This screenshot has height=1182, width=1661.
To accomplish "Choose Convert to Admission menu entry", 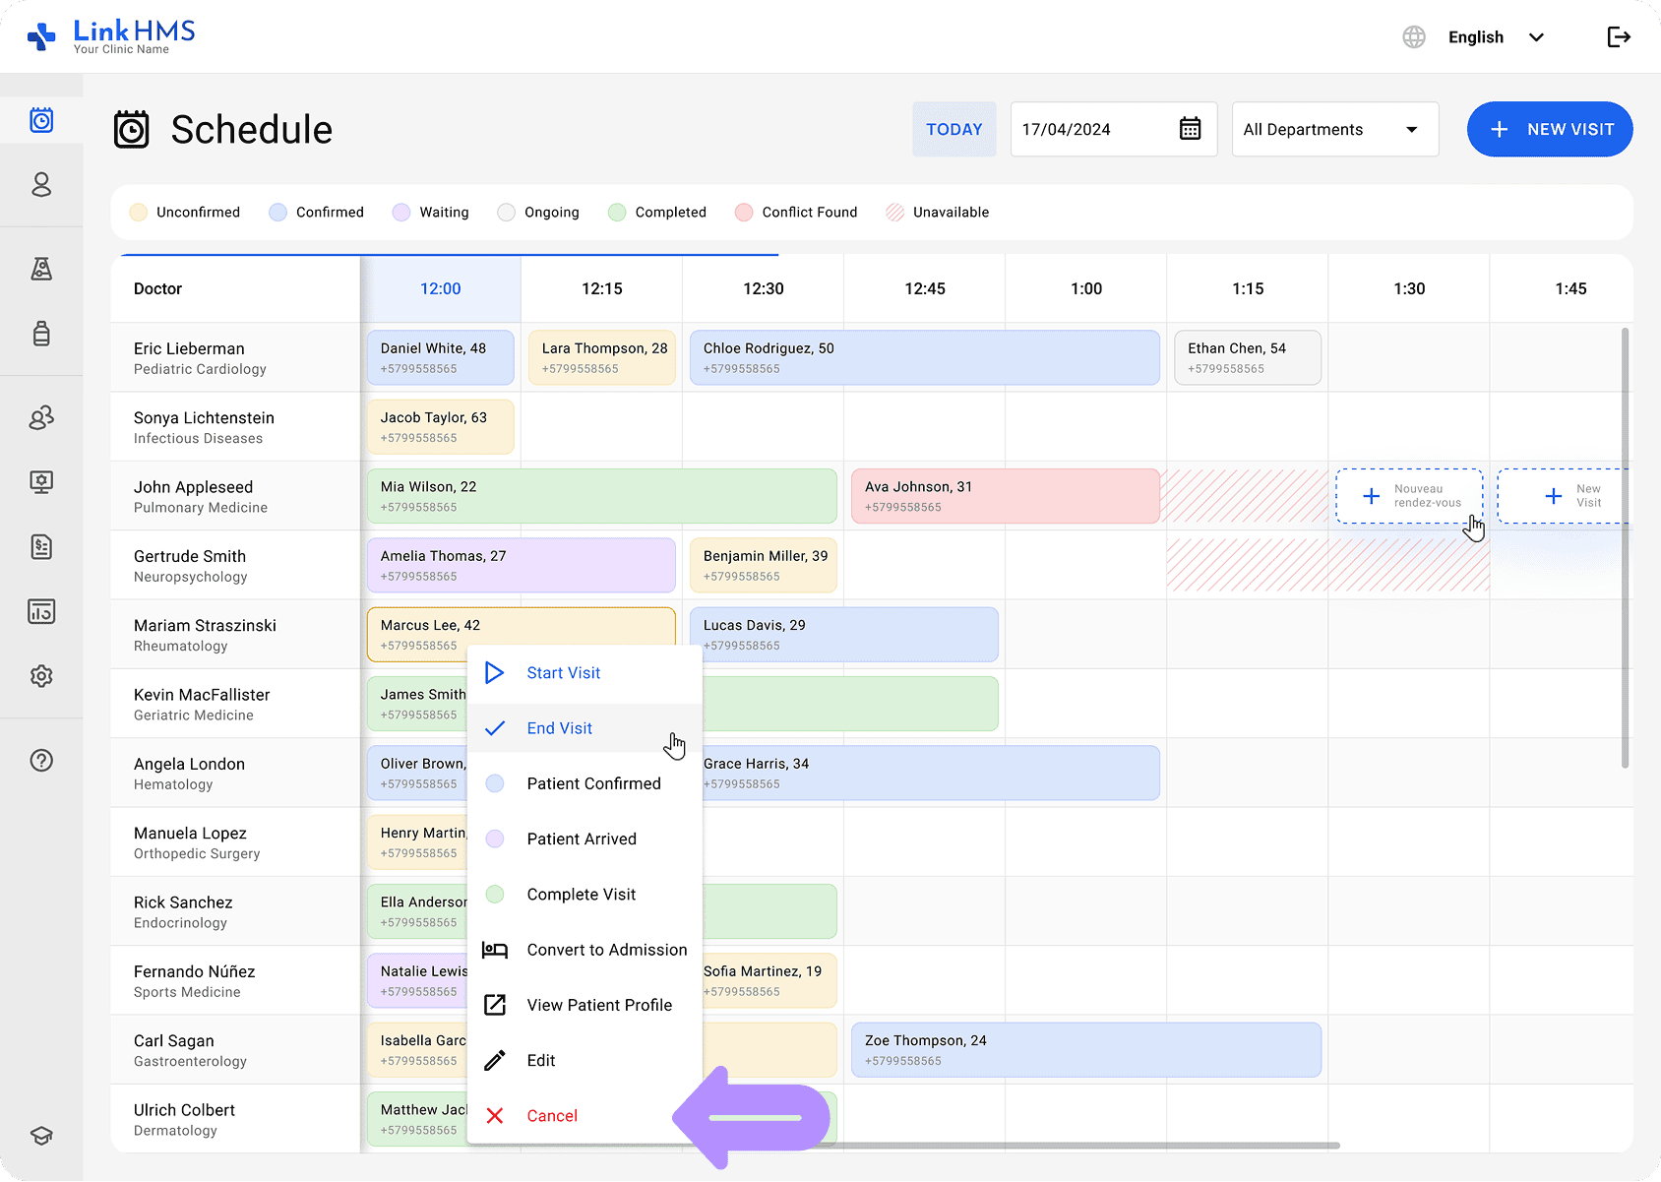I will tap(606, 950).
